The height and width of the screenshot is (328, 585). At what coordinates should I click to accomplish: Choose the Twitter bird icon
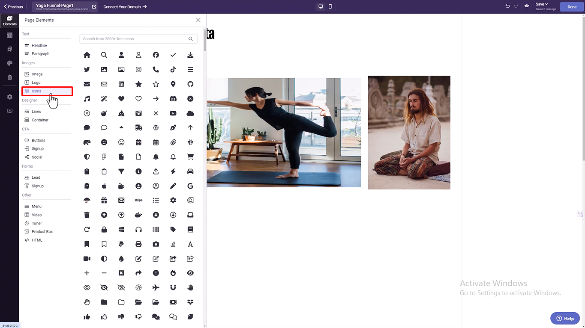pyautogui.click(x=87, y=70)
